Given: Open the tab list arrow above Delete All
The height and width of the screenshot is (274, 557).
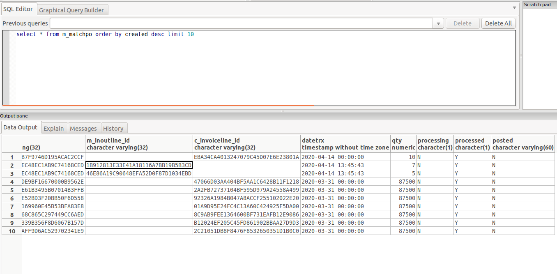Looking at the screenshot, I should (514, 7).
